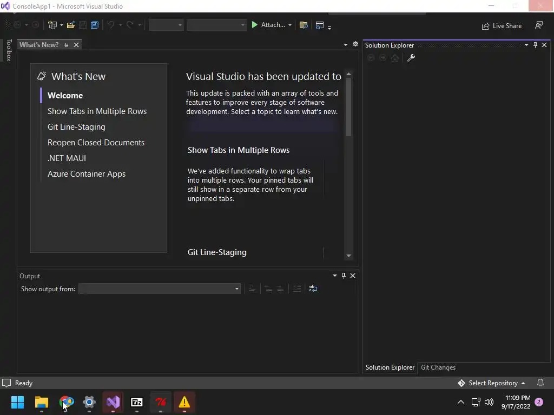554x415 pixels.
Task: Show hidden system tray icons chevron
Action: tap(461, 402)
